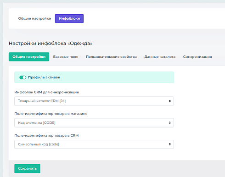This screenshot has width=225, height=177.
Task: Toggle the 'Профиль активен' switch
Action: coord(22,77)
